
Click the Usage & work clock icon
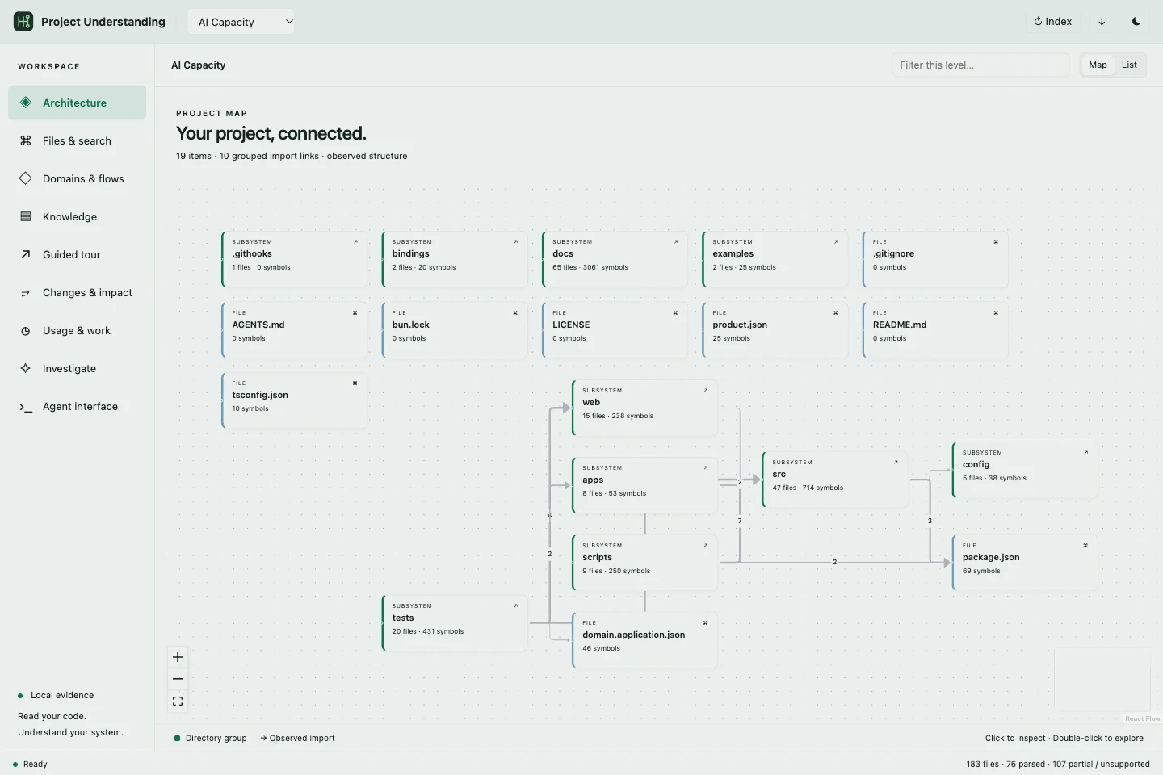[26, 331]
